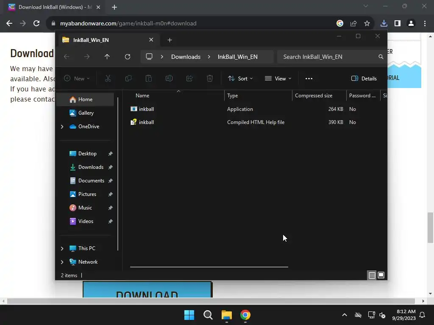Viewport: 434px width, 325px height.
Task: Navigate up one folder level
Action: click(x=107, y=57)
